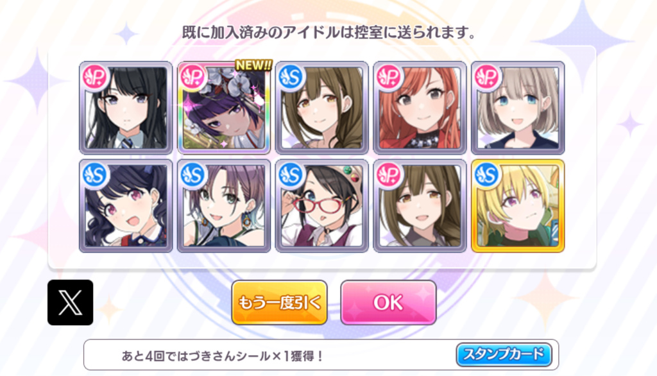Screen dimensions: 657x376
Task: Click the blue S badge on glasses idol card
Action: coord(291,175)
